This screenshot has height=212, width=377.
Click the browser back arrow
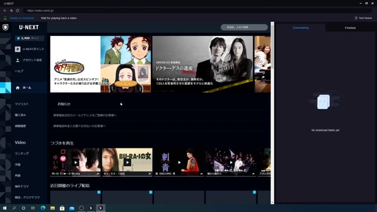(x=5, y=11)
